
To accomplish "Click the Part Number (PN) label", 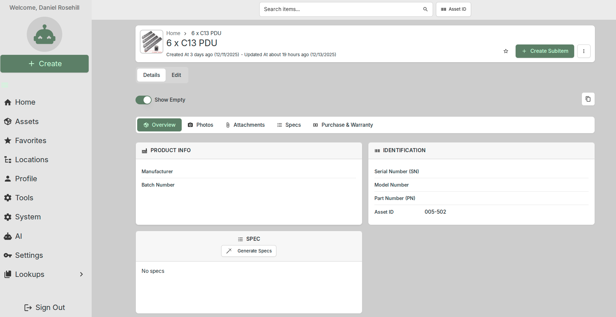I will (395, 198).
